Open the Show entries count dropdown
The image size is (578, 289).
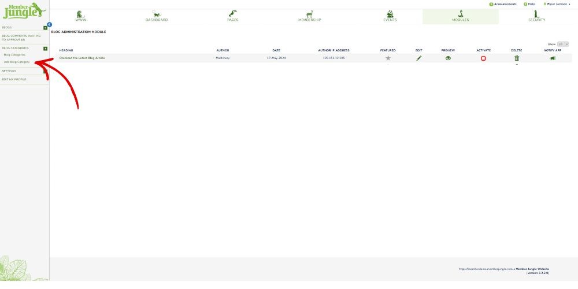[x=562, y=44]
